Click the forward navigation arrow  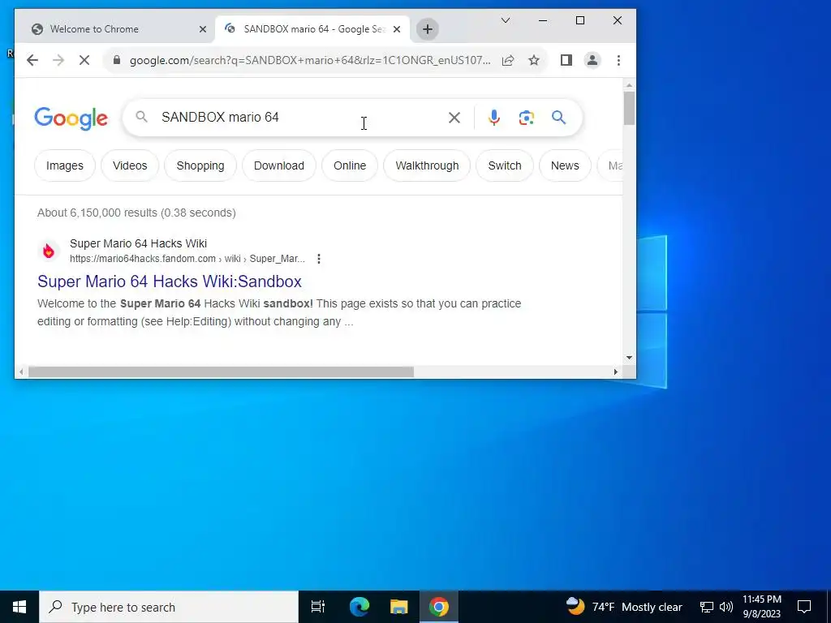(x=58, y=60)
